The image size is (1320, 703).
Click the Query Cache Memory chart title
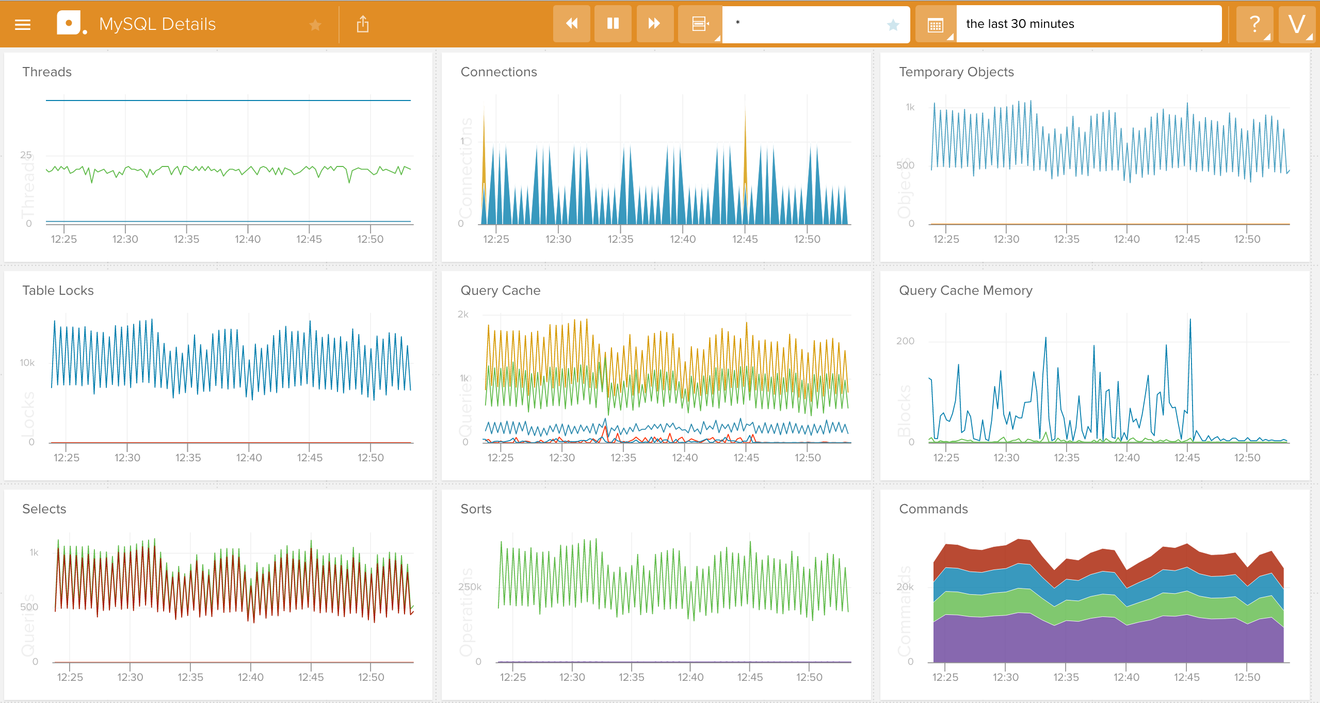coord(965,291)
